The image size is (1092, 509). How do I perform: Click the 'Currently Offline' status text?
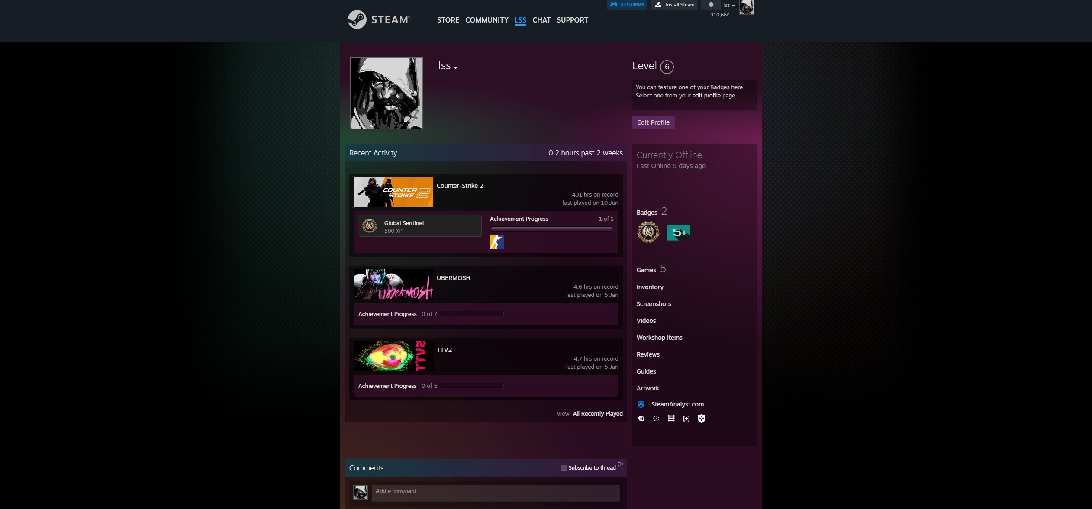(x=669, y=155)
